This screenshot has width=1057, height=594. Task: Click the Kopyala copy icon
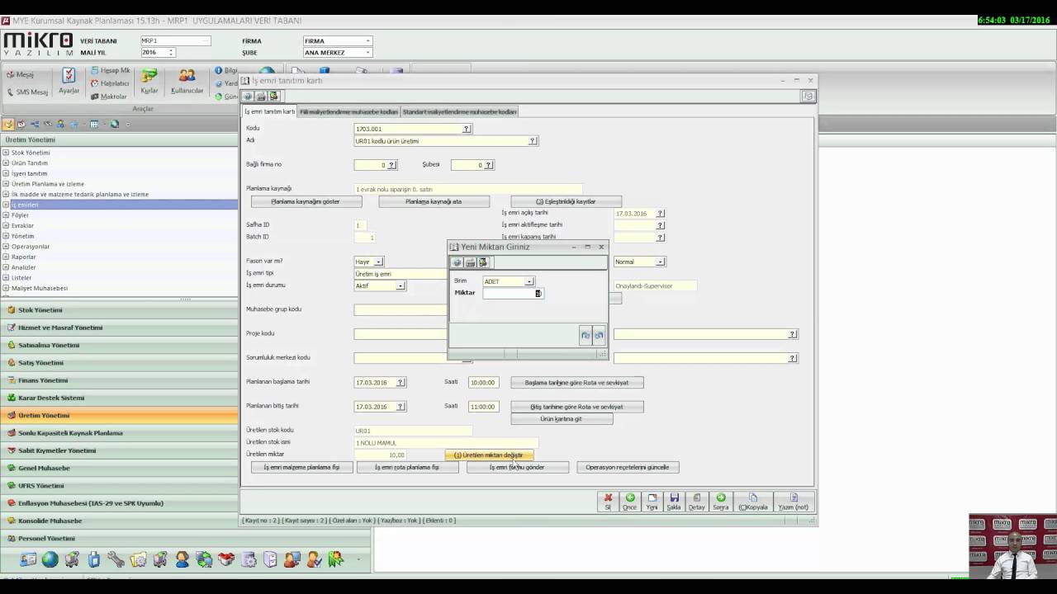tap(753, 502)
